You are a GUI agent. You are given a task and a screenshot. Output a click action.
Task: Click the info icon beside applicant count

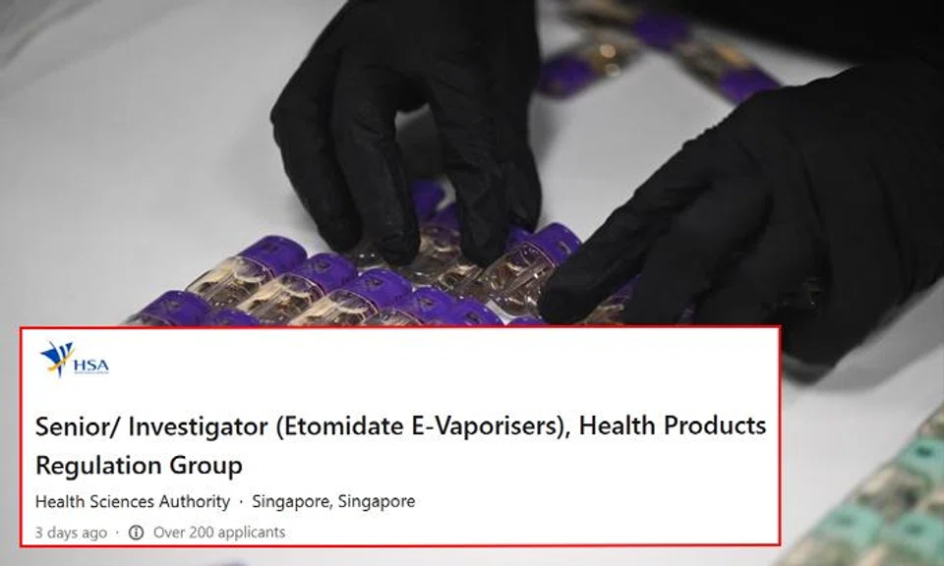[137, 533]
